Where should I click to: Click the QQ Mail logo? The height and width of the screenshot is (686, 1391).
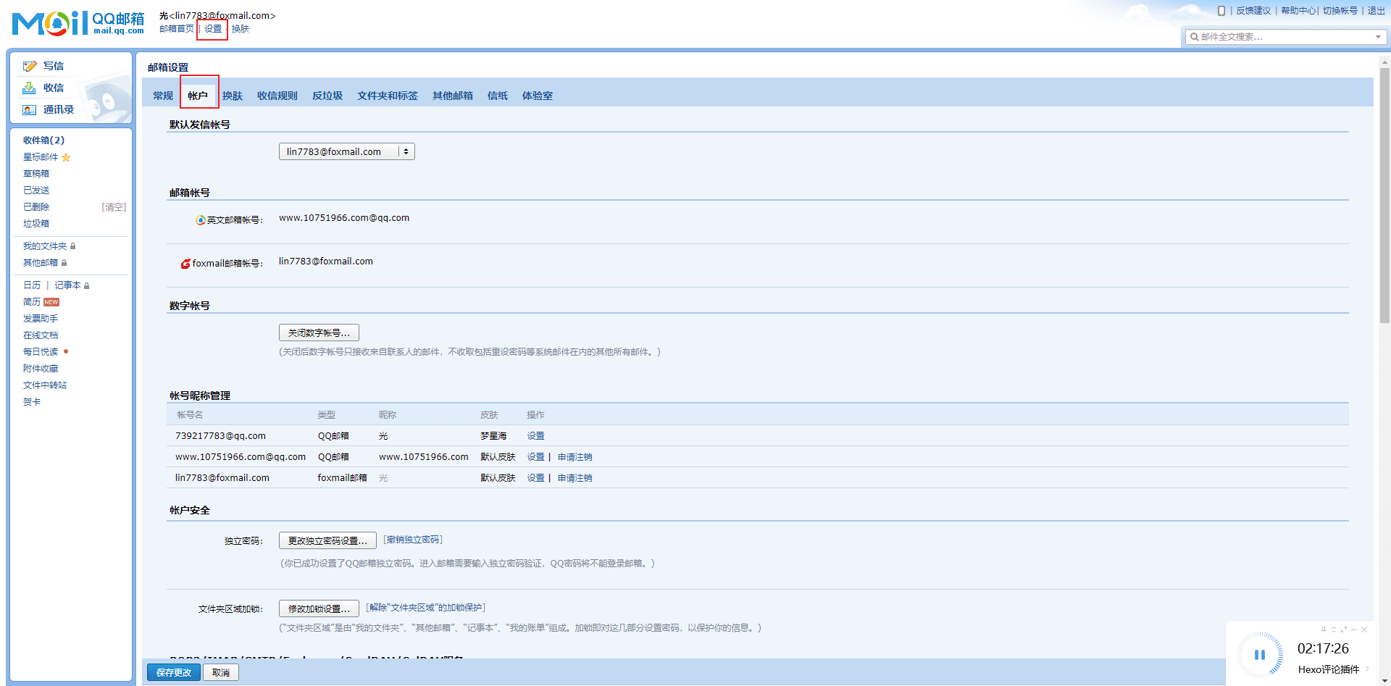click(x=78, y=23)
